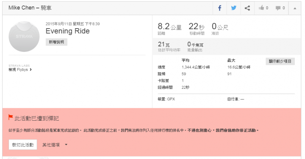This screenshot has height=159, width=305.
Task: Click 顯示較少項目 show less button
Action: coord(280,61)
